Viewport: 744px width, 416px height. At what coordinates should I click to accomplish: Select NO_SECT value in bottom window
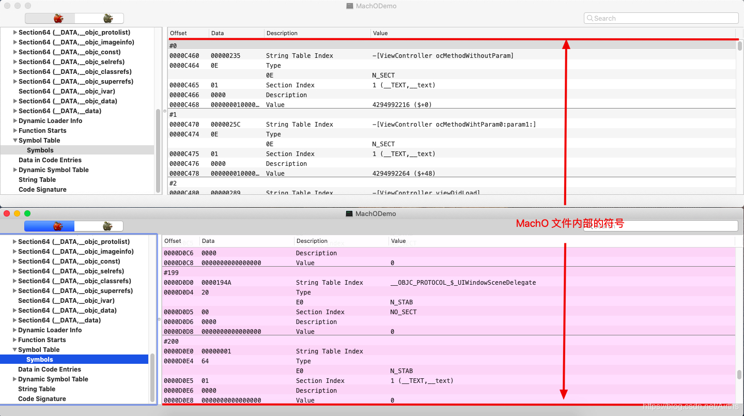403,312
